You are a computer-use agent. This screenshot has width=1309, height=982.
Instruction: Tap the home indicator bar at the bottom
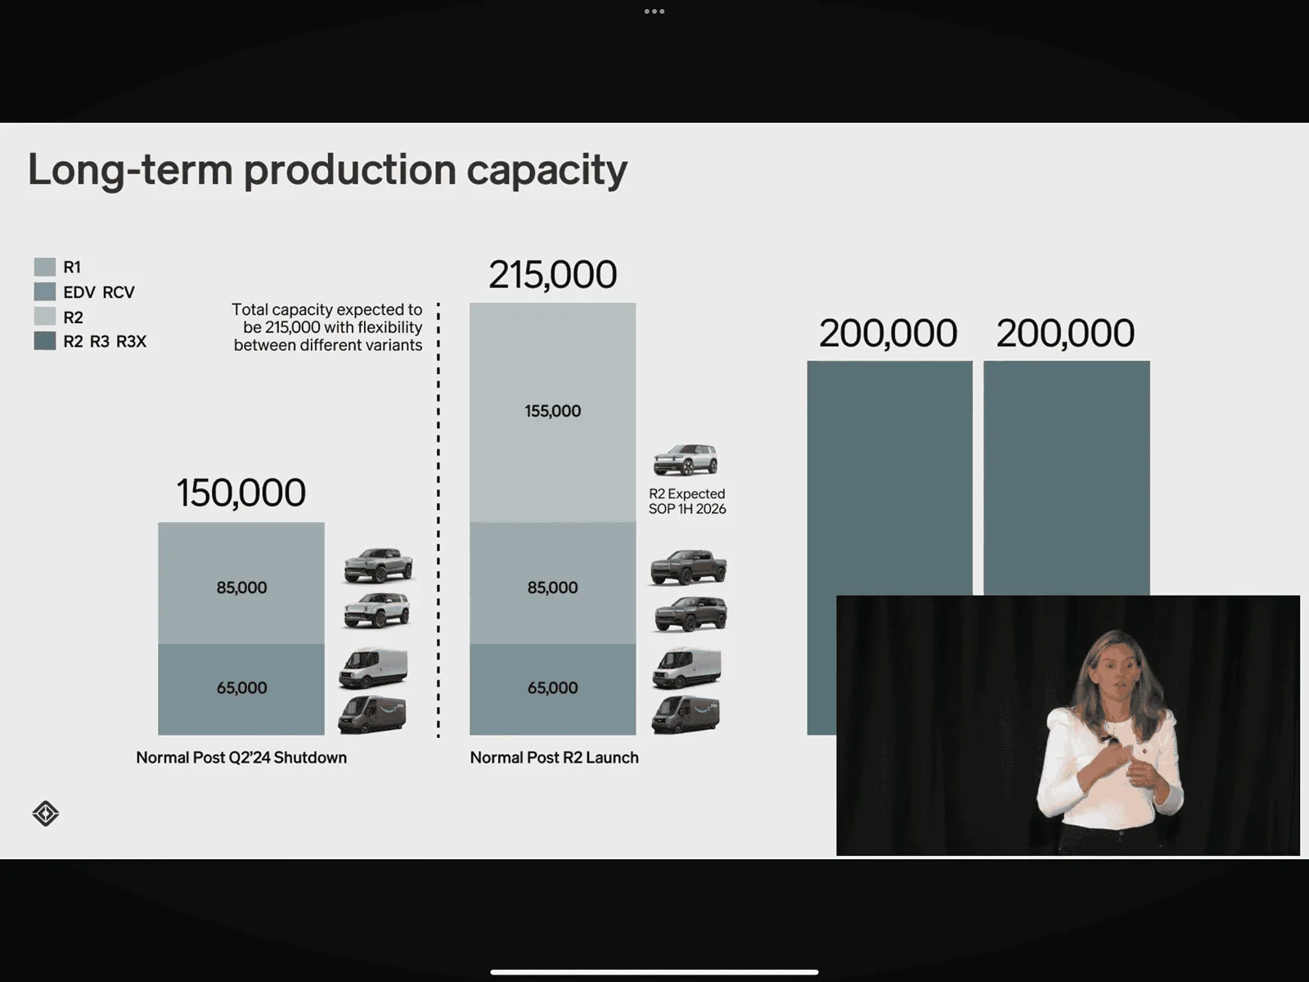(x=654, y=972)
